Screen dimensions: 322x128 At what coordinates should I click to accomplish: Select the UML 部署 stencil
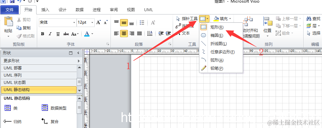[x=39, y=68]
